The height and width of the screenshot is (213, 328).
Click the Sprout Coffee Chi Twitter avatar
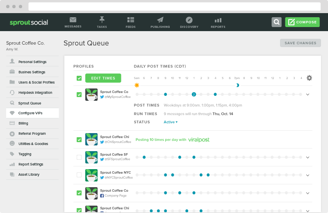[x=91, y=139]
